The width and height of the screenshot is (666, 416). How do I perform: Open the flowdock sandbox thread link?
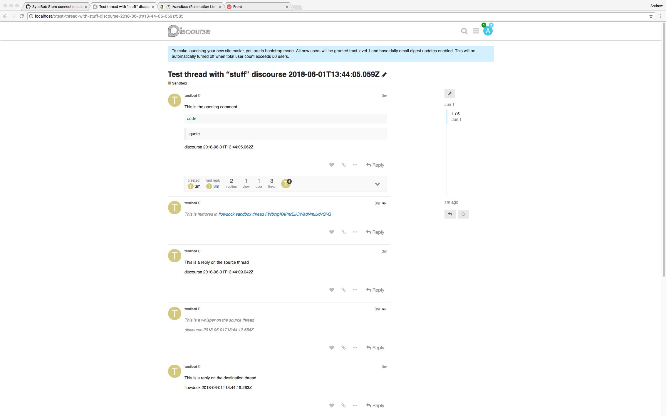point(275,214)
